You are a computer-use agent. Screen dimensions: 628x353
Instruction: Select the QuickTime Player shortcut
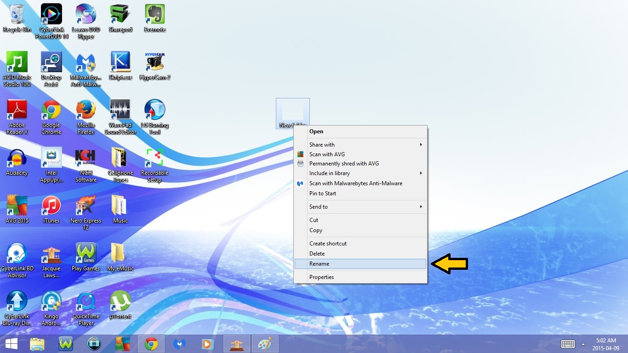pyautogui.click(x=86, y=308)
